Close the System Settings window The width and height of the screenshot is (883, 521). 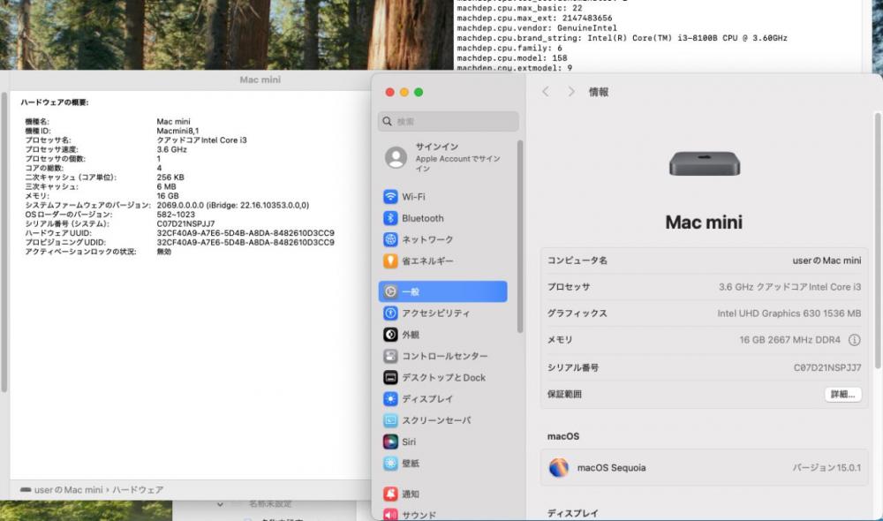[x=389, y=92]
